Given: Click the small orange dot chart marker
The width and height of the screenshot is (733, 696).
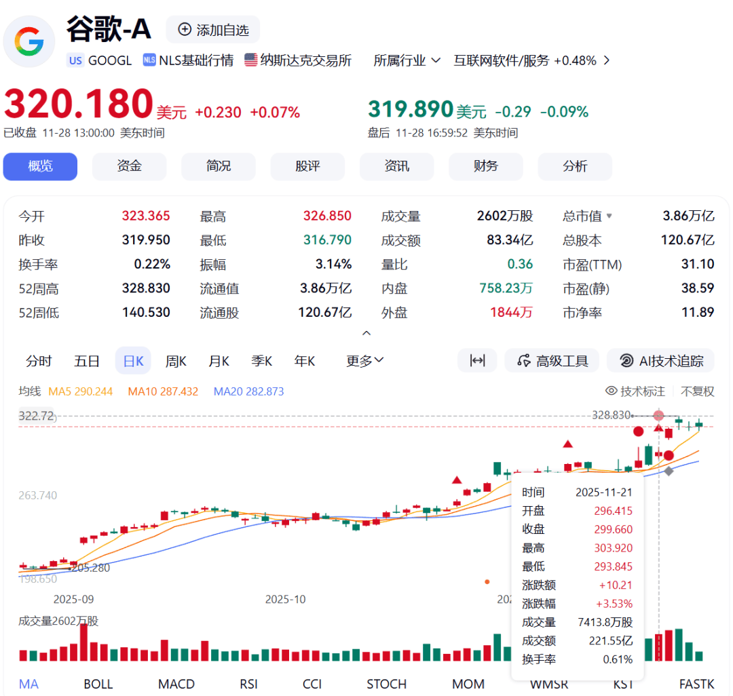Looking at the screenshot, I should [487, 581].
